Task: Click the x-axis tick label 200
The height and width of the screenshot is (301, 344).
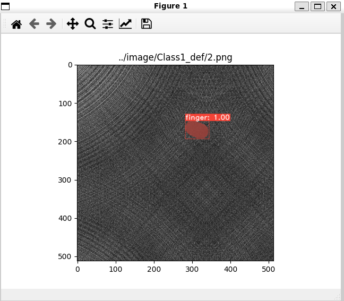Action: [x=154, y=269]
